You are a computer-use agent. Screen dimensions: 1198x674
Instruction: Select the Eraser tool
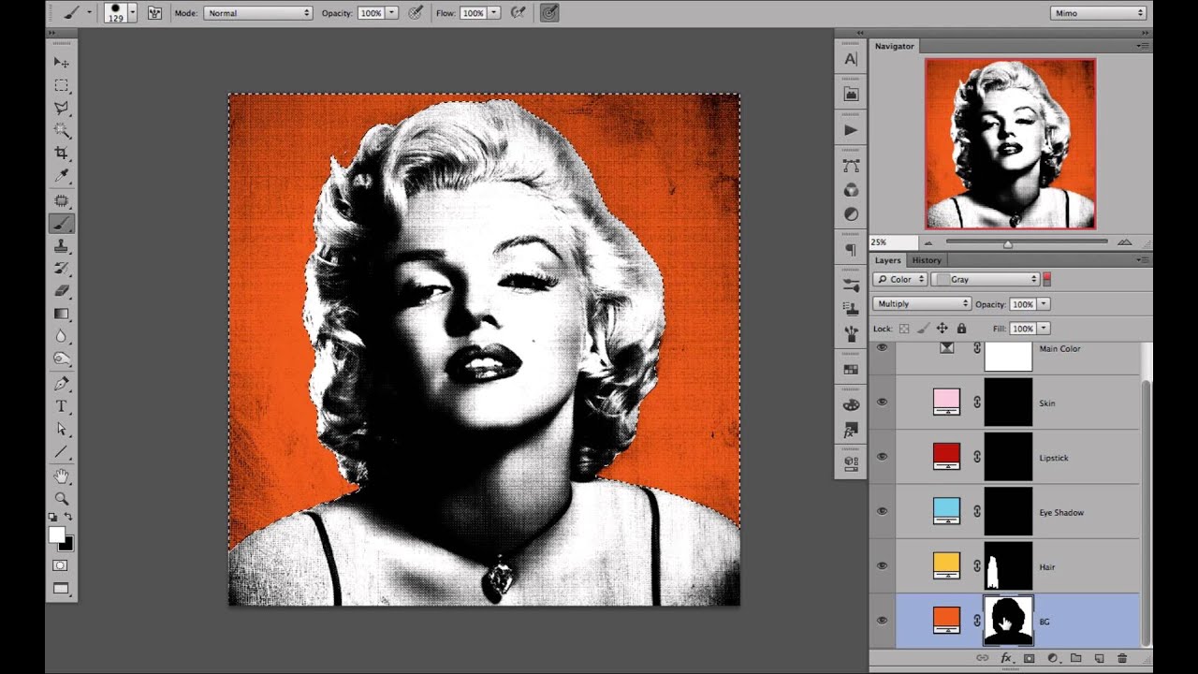61,291
